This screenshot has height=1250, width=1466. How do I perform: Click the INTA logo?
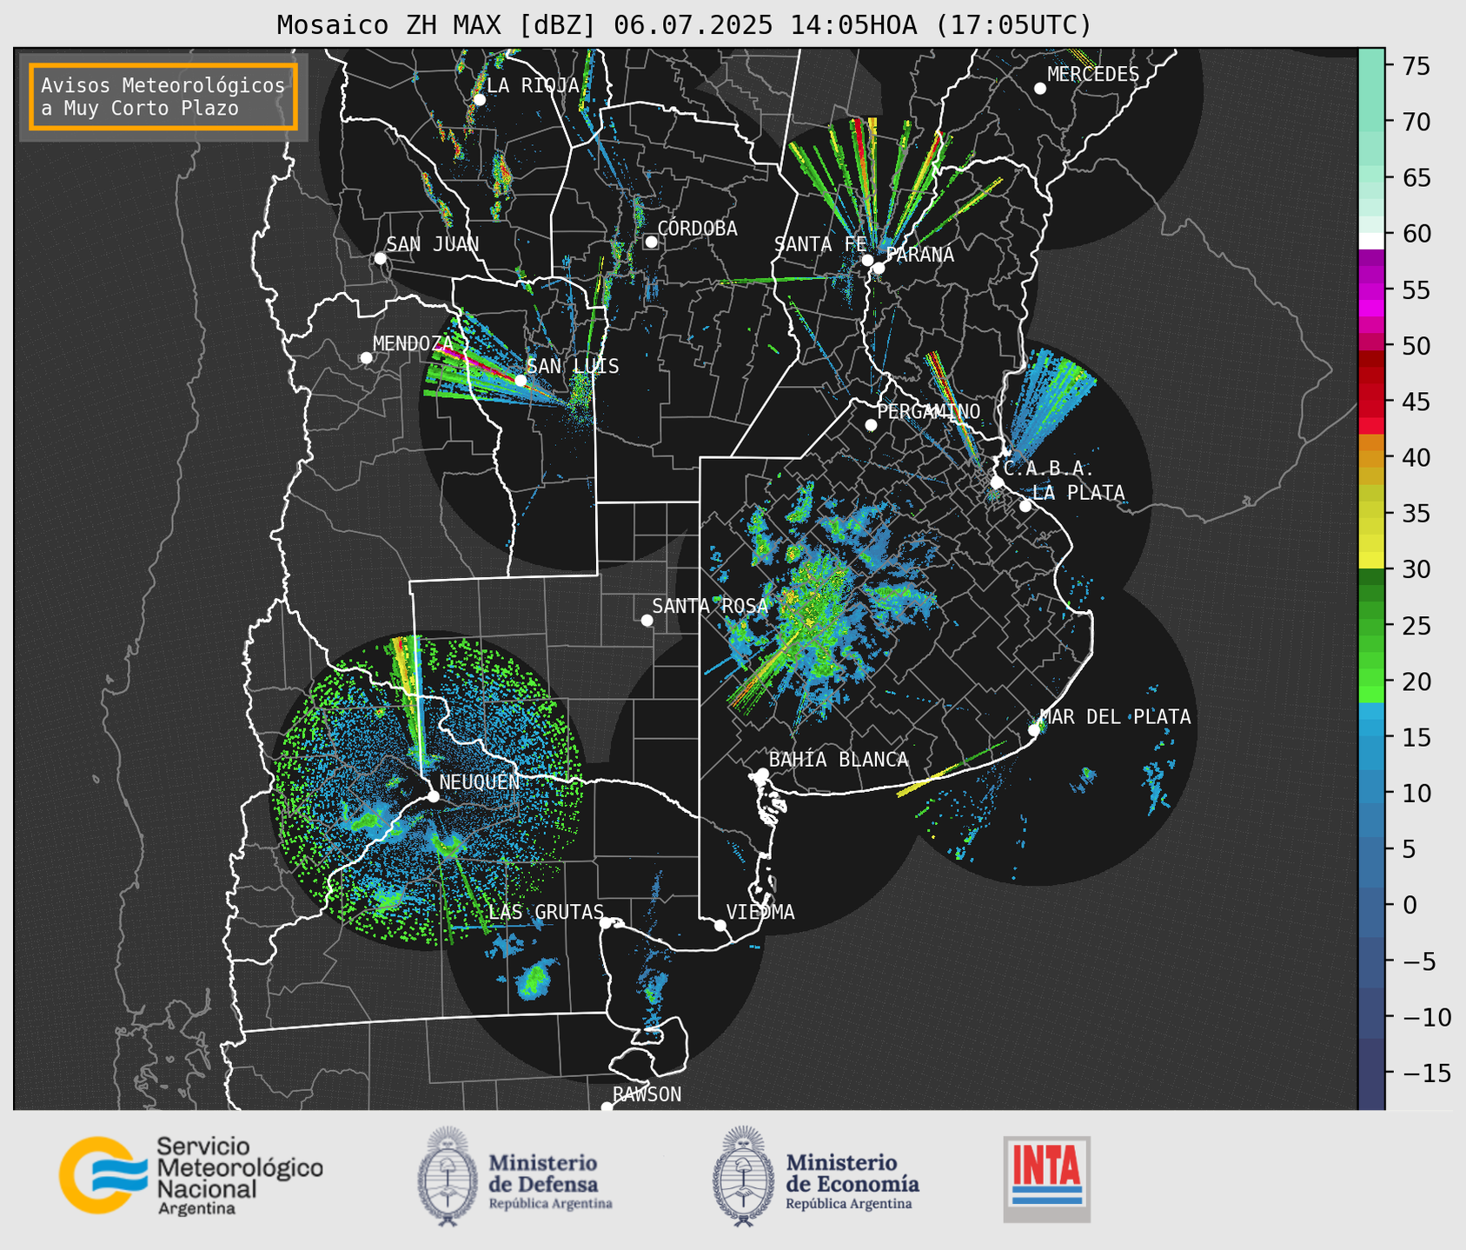1047,1179
